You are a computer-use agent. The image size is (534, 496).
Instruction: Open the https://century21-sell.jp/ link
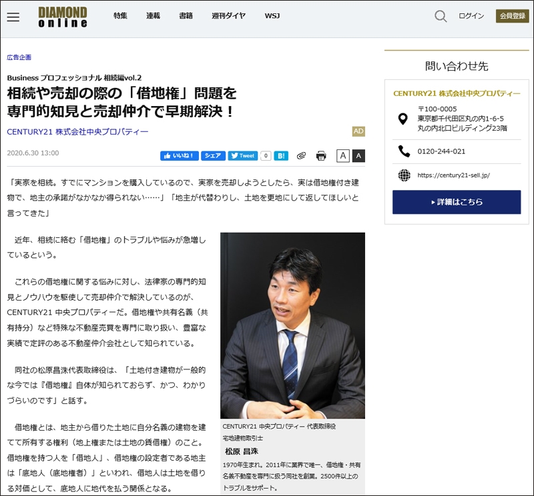point(454,175)
